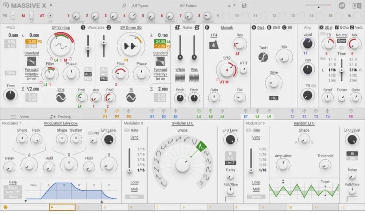This screenshot has height=214, width=365.
Task: Click the highlighted Aux phase modulation button
Action: (88, 74)
